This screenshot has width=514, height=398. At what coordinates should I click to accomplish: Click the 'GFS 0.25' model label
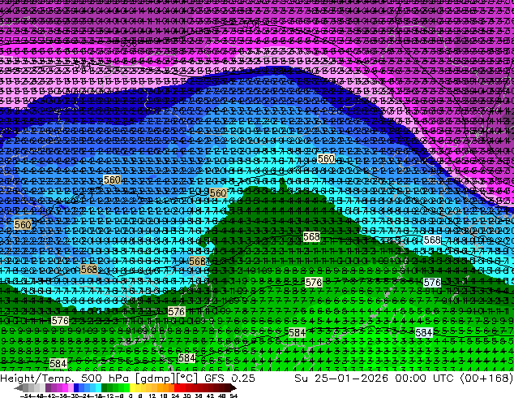[x=229, y=378]
